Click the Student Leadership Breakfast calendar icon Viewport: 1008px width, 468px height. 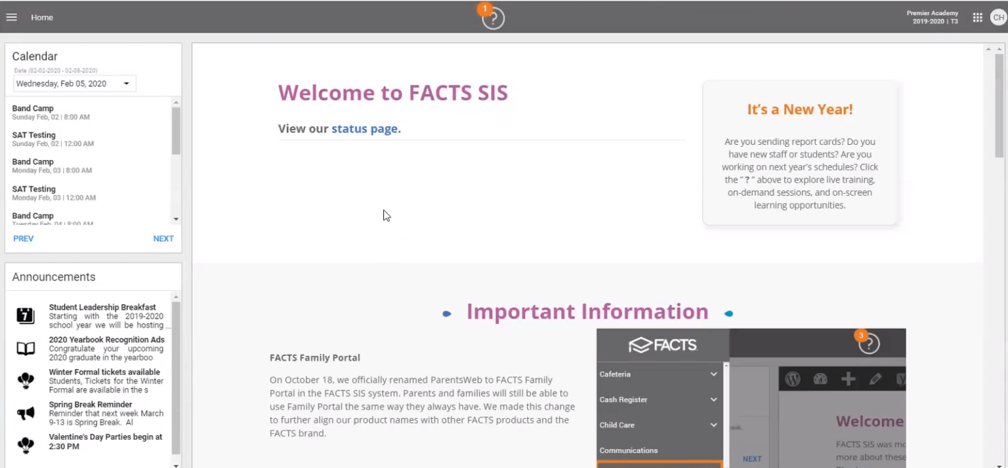click(26, 315)
